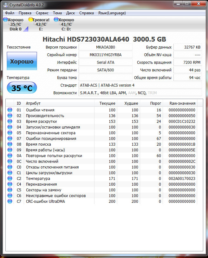Click the status orb for Время поиска
This screenshot has height=258, width=208.
click(10, 144)
